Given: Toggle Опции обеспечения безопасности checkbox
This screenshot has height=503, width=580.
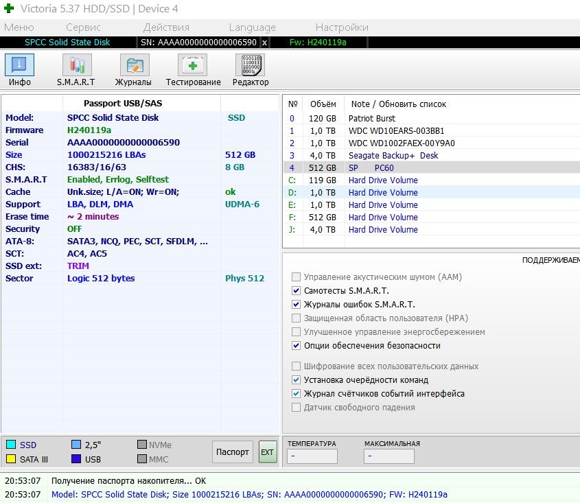Looking at the screenshot, I should [x=296, y=345].
